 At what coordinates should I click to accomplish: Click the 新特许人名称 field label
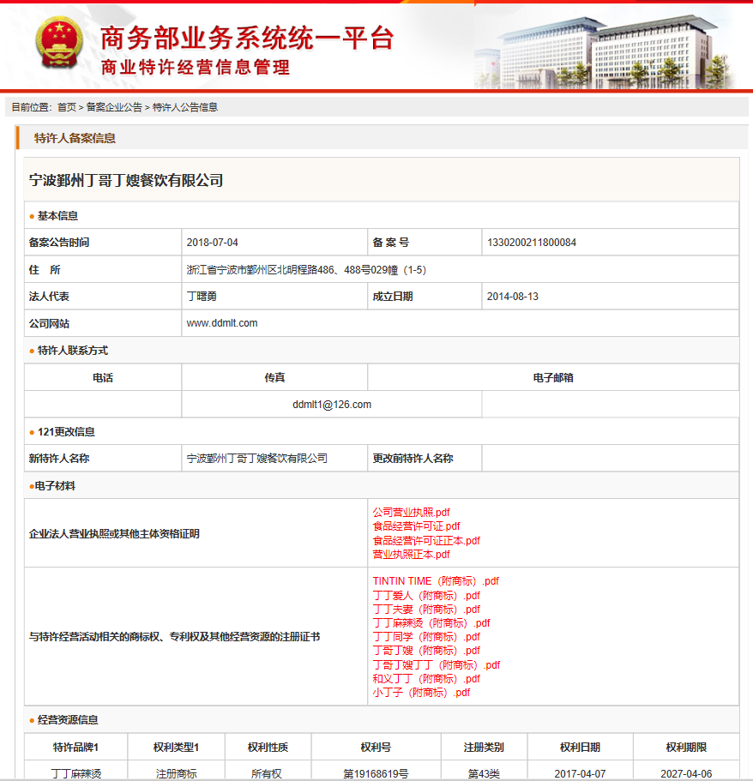pos(59,459)
